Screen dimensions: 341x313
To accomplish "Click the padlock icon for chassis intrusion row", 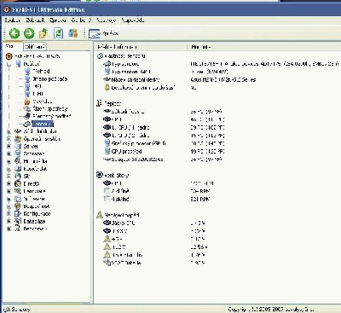I will [x=107, y=88].
